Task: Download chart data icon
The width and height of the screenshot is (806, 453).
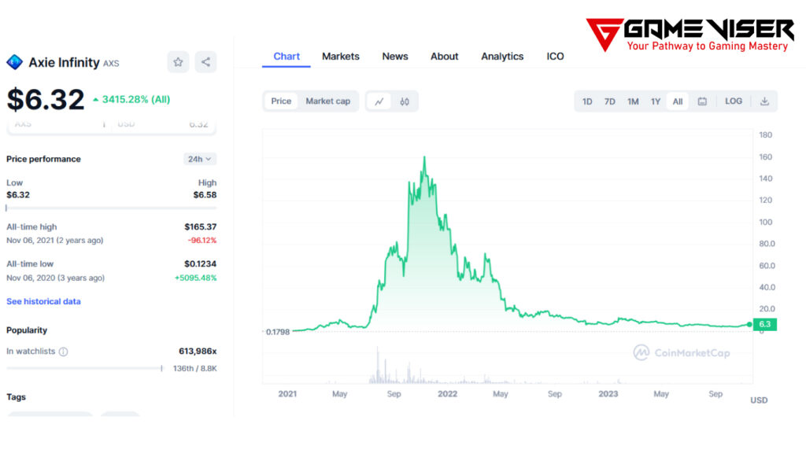Action: [764, 101]
